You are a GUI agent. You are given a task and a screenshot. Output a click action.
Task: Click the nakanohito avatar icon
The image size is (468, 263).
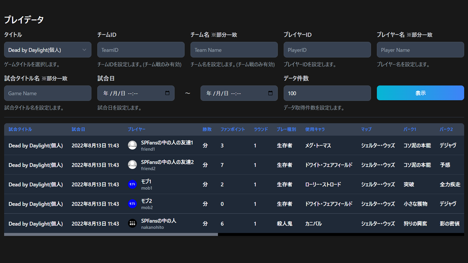tap(132, 223)
